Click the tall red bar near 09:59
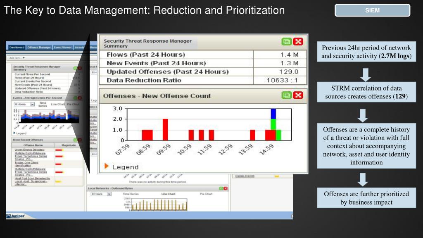 click(x=165, y=129)
